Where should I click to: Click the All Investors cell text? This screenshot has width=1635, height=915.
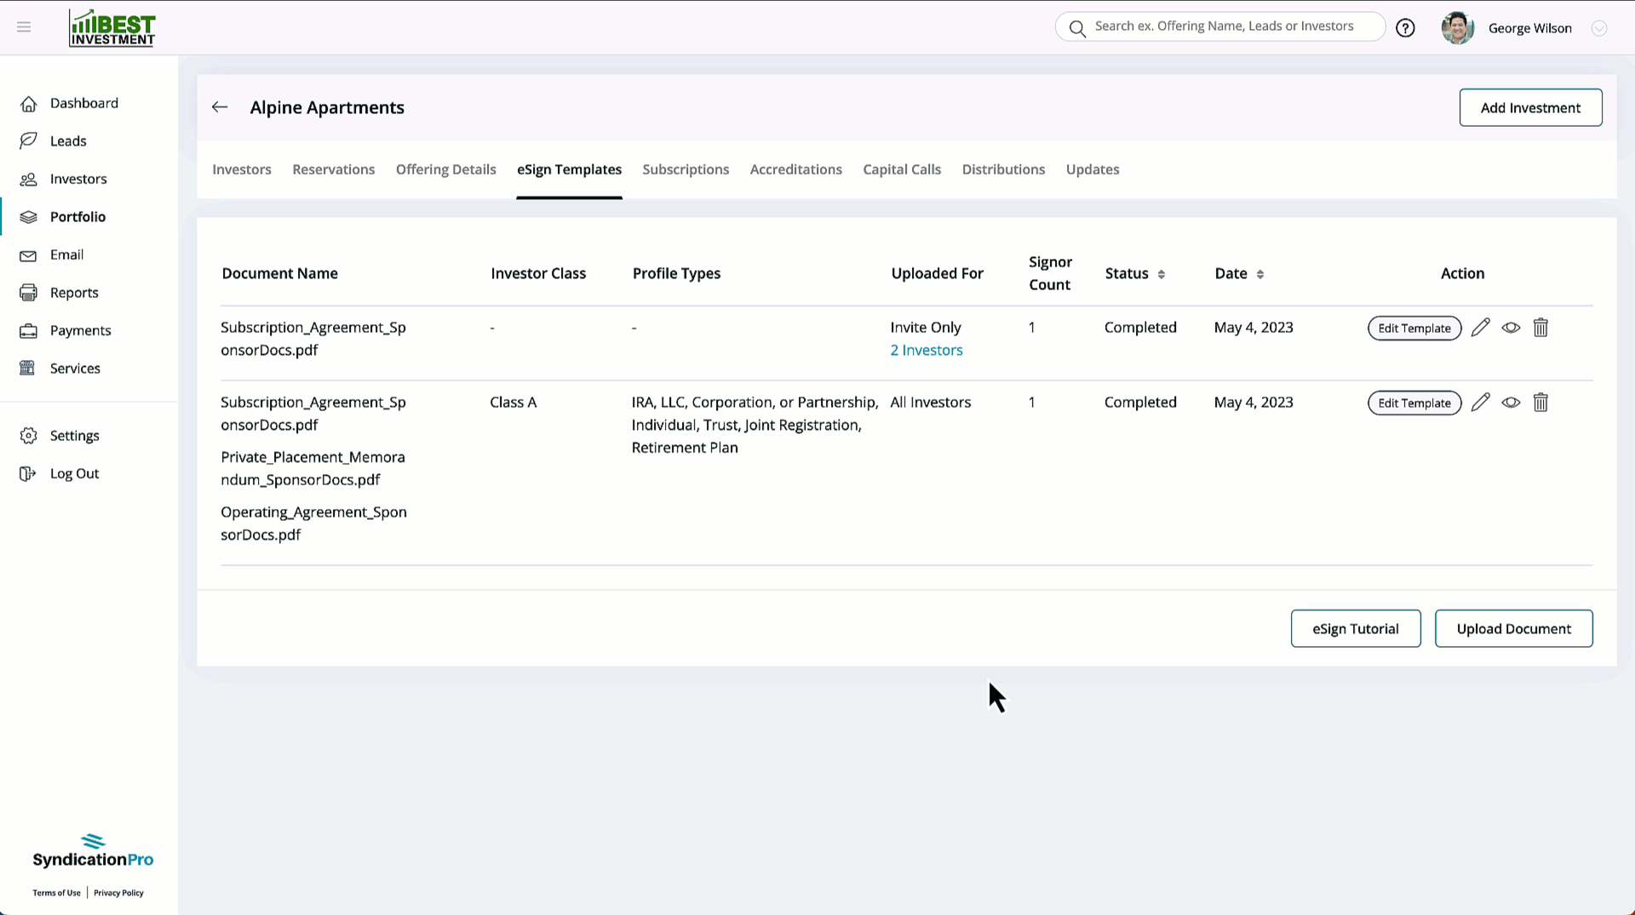(931, 403)
